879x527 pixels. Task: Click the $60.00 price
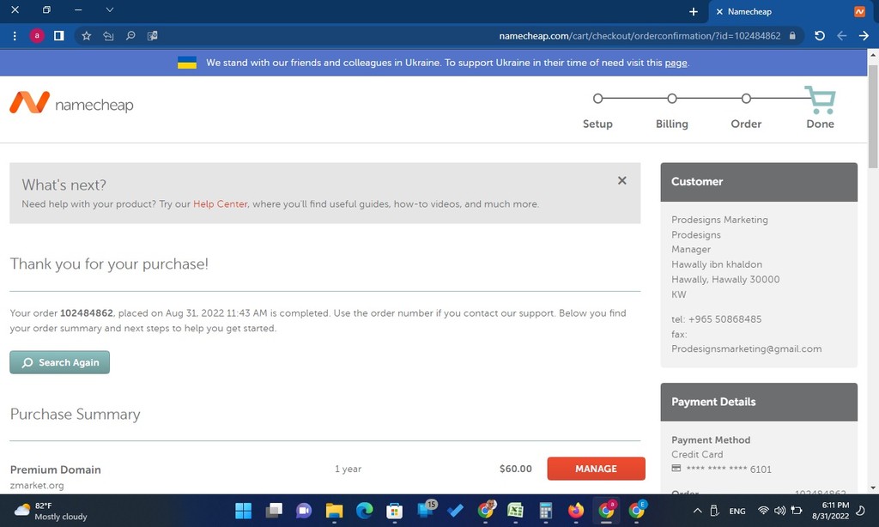point(516,469)
